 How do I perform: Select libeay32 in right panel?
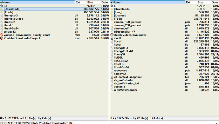pyautogui.click(x=120, y=55)
